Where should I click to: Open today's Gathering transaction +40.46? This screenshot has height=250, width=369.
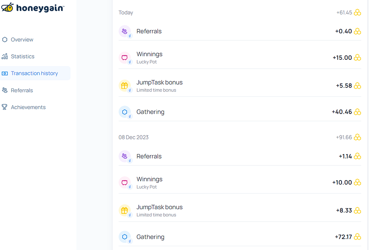pyautogui.click(x=240, y=112)
